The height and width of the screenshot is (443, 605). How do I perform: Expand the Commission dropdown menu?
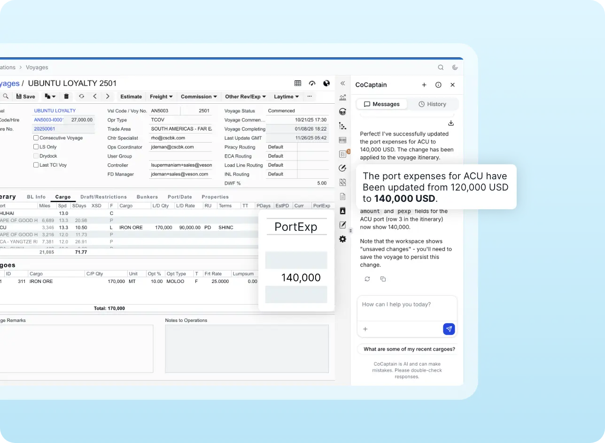(199, 97)
